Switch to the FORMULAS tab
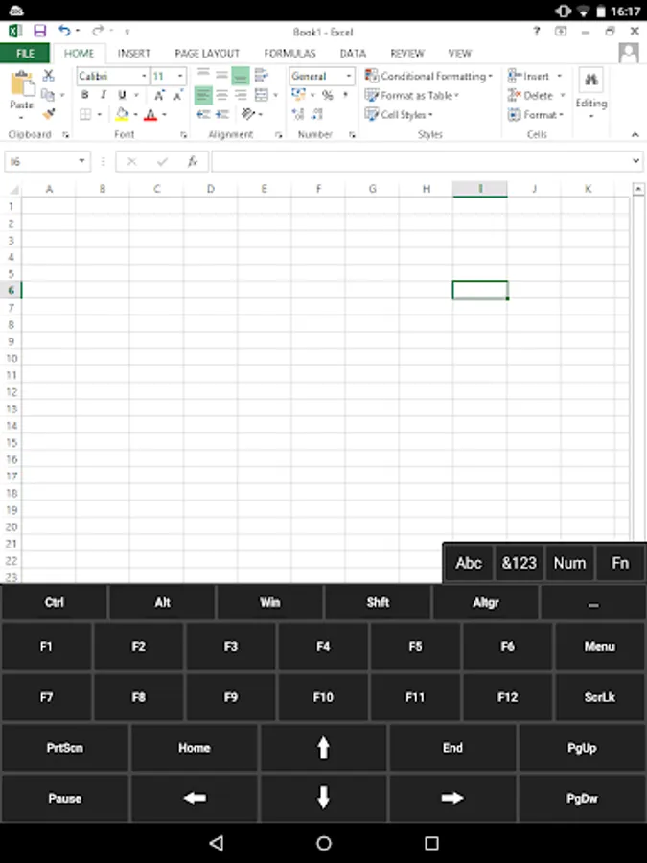This screenshot has height=863, width=647. pyautogui.click(x=289, y=54)
